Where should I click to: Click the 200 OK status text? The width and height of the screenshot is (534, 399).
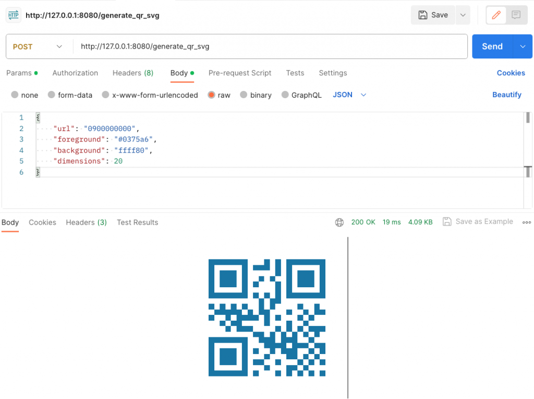click(x=363, y=222)
